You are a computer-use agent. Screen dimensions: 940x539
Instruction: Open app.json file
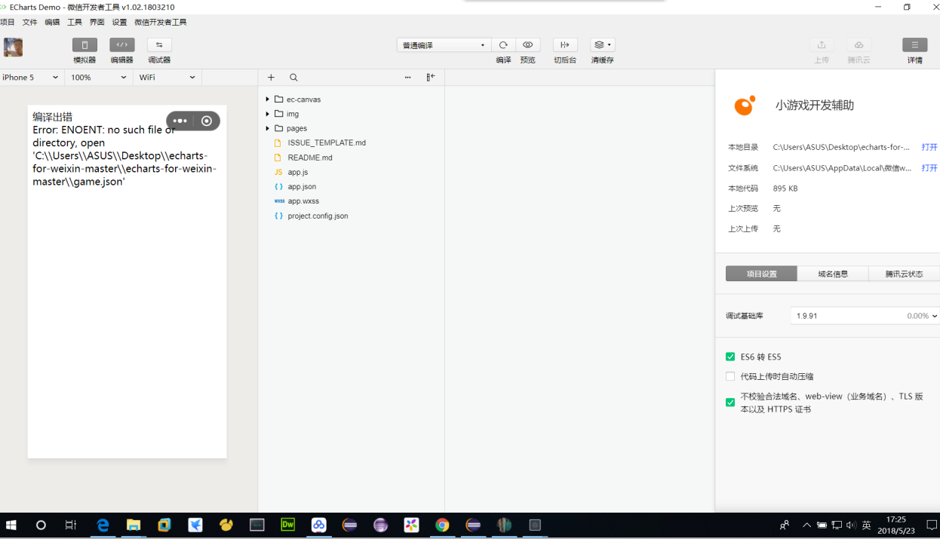pos(302,187)
